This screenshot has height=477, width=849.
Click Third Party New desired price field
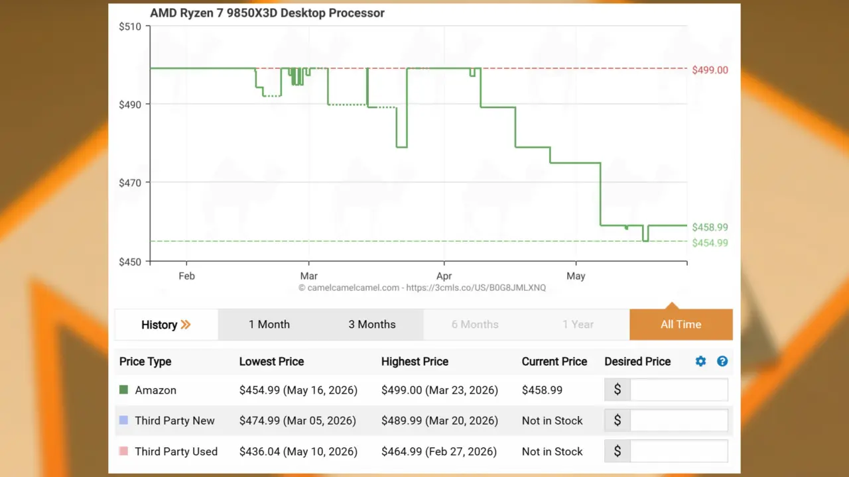[x=679, y=420]
